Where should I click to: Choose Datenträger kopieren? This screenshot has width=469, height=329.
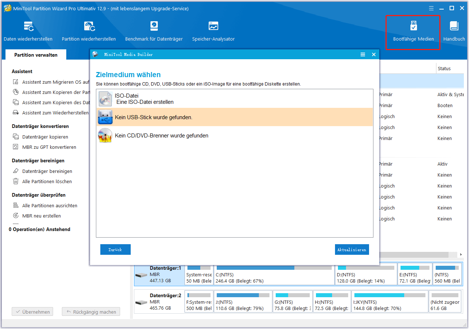(x=40, y=137)
